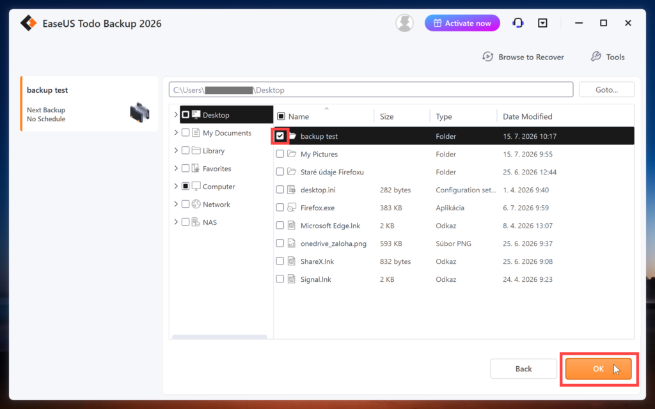
Task: Click the Signal.lnk file icon
Action: [x=292, y=279]
